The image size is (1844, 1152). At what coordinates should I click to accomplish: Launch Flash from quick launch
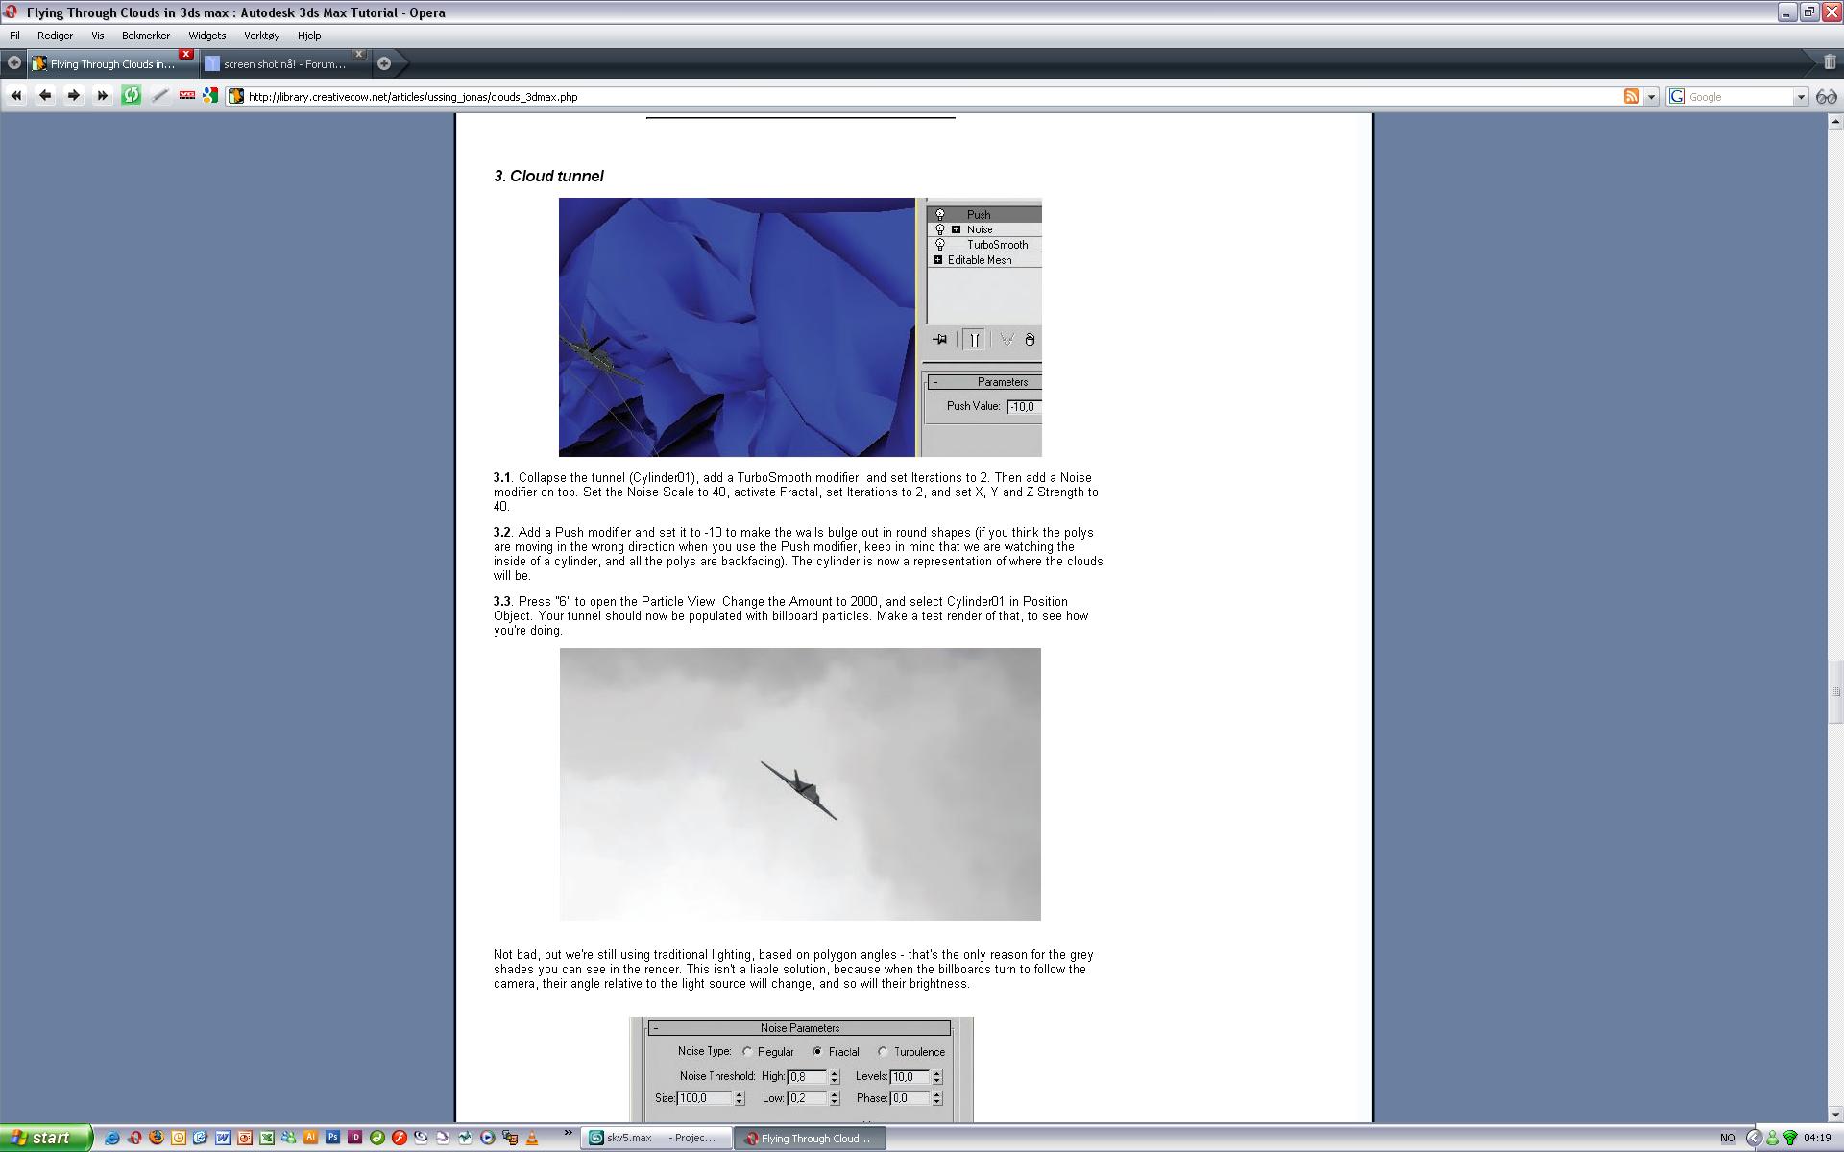[399, 1138]
